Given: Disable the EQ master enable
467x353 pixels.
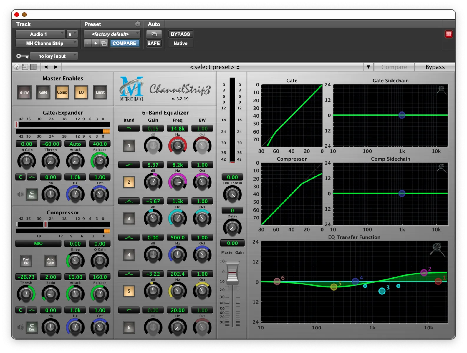Looking at the screenshot, I should (81, 92).
